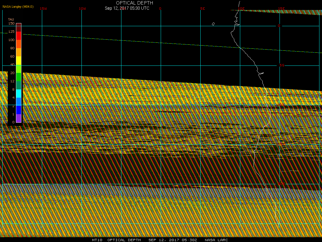The width and height of the screenshot is (322, 242).
Task: Click the '150' colorbar value
Action: click(x=11, y=23)
